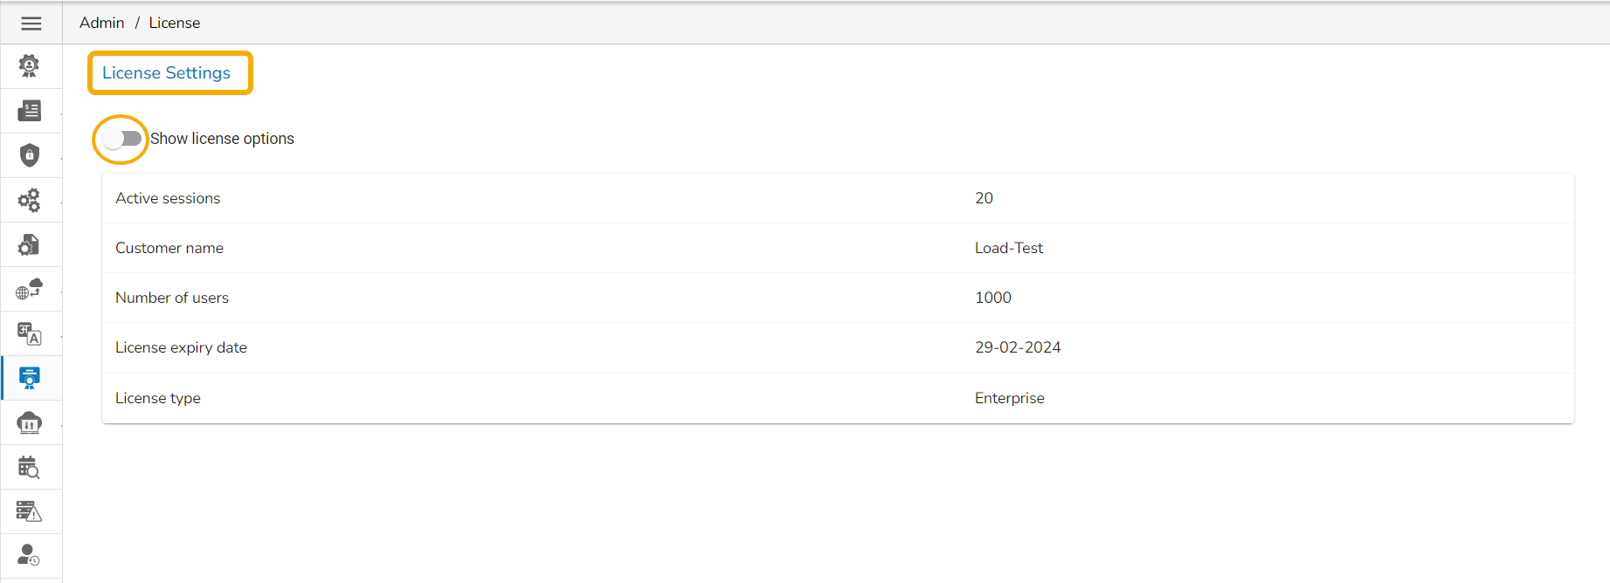The width and height of the screenshot is (1610, 583).
Task: Go to Admin in the breadcrumb
Action: (101, 23)
